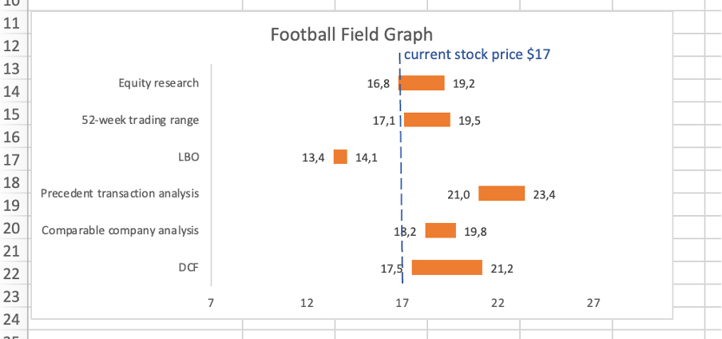Click the Equity research axis label

(158, 83)
